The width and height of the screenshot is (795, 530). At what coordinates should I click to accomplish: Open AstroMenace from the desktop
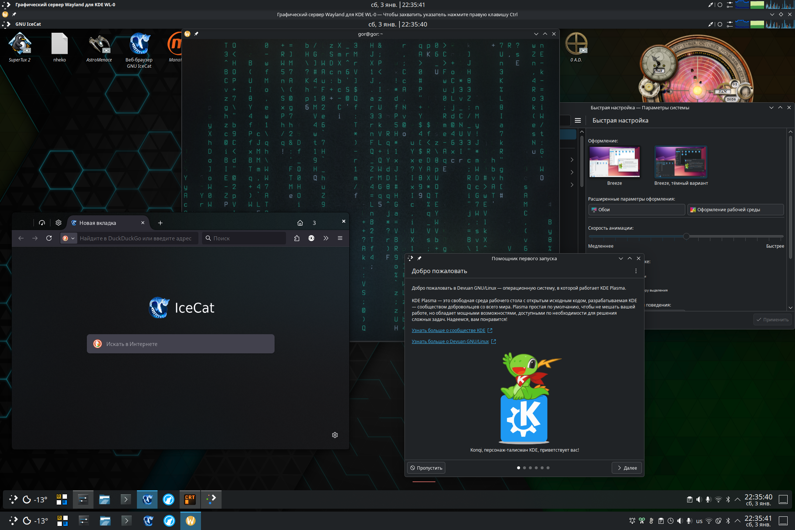99,44
